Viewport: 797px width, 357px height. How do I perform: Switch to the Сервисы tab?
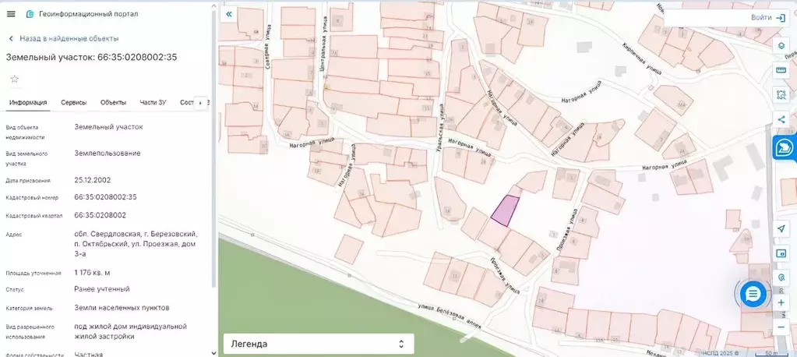74,102
